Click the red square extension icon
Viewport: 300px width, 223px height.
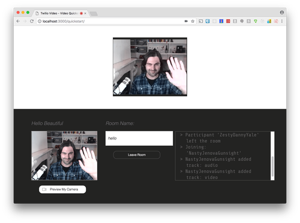coord(228,21)
